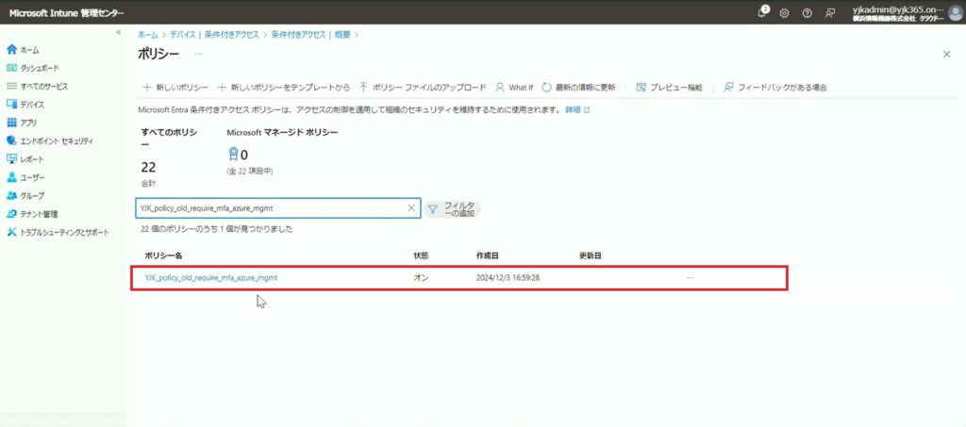The height and width of the screenshot is (427, 966).
Task: Open デバイス in sidebar
Action: tap(25, 105)
